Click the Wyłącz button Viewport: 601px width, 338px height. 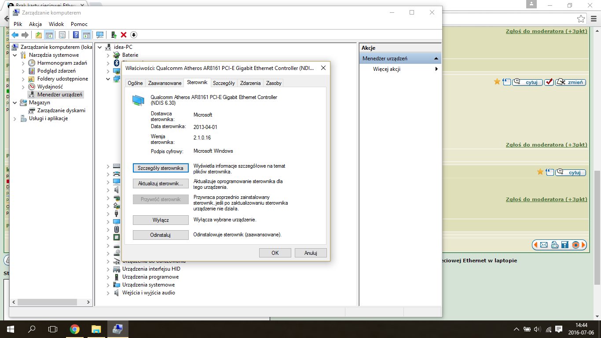click(161, 220)
